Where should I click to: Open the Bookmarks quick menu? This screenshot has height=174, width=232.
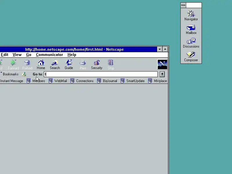point(10,74)
